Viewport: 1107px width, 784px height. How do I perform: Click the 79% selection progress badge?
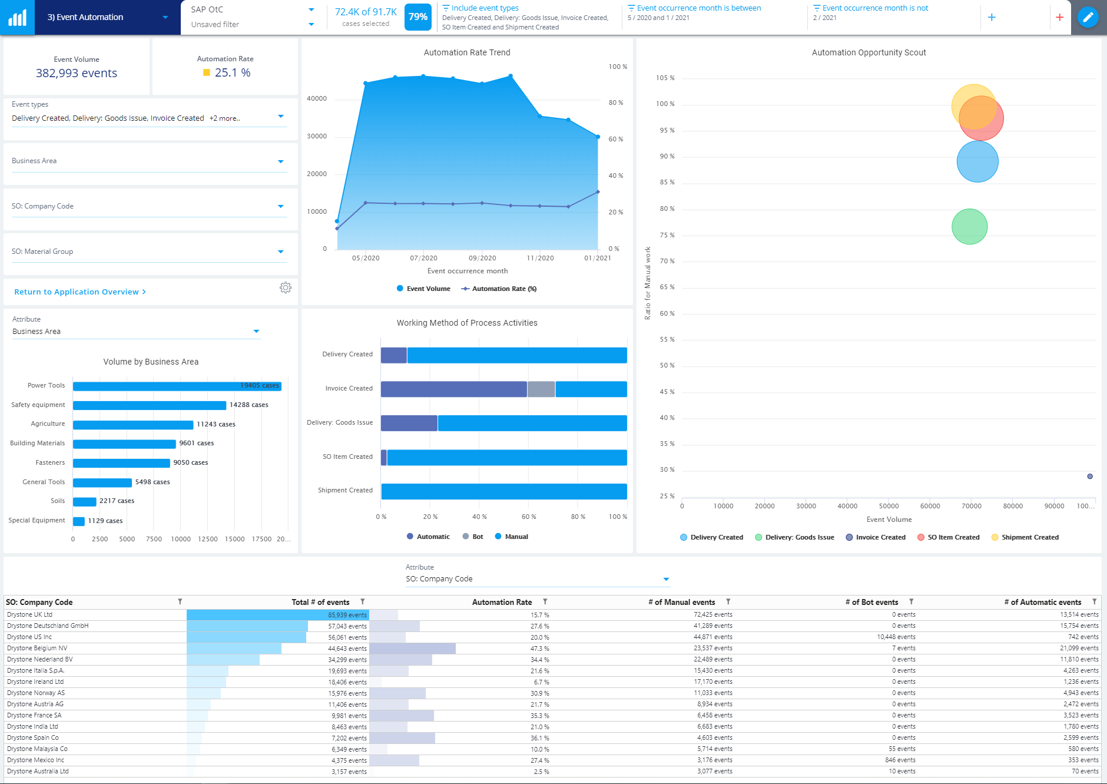[x=418, y=17]
